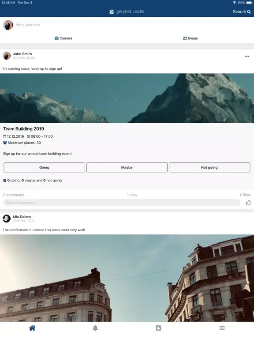254x339 pixels.
Task: Tap your profile avatar beside Write your post
Action: tap(8, 25)
